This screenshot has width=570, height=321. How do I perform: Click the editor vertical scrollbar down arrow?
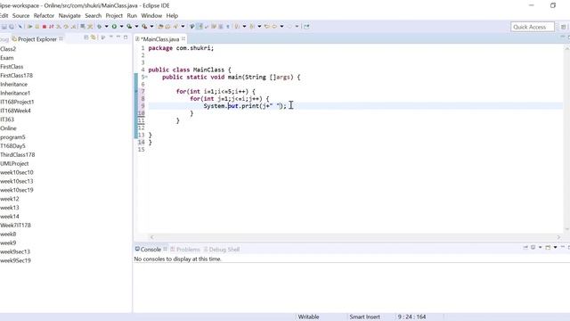point(566,229)
